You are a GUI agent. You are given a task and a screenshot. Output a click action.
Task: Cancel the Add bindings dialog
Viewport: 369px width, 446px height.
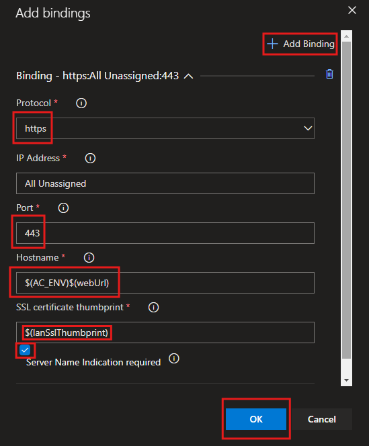[322, 419]
